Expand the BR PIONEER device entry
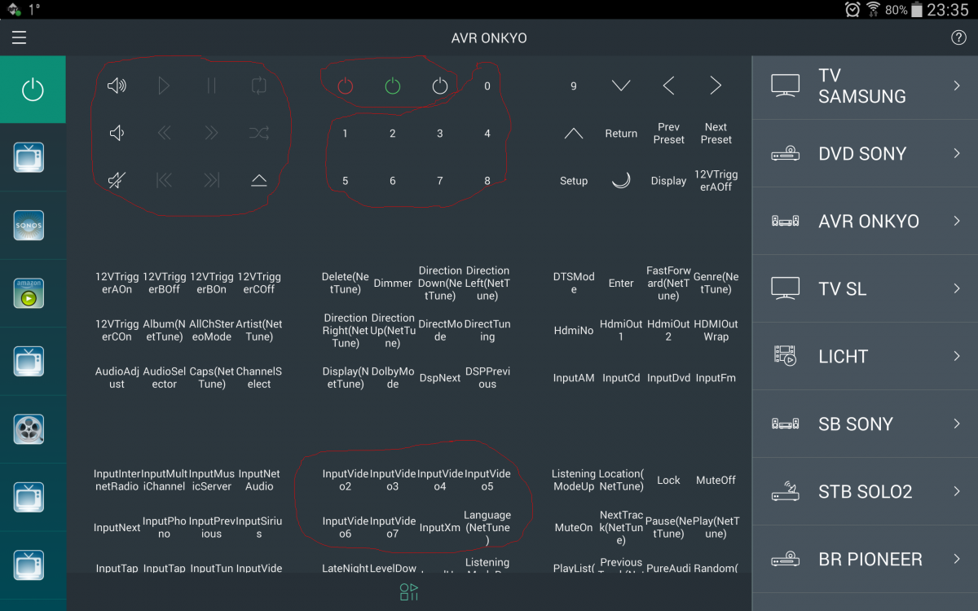The image size is (978, 611). [x=864, y=560]
